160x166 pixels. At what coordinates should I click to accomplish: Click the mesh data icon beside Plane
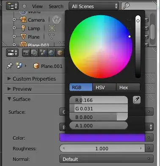52,37
